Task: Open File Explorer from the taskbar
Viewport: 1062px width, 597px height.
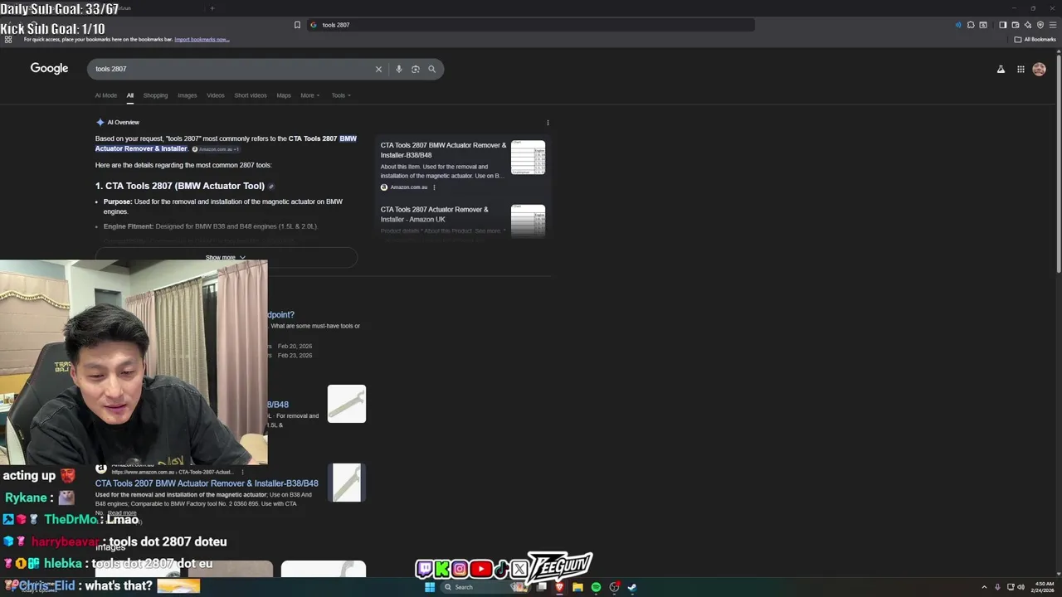Action: (577, 587)
